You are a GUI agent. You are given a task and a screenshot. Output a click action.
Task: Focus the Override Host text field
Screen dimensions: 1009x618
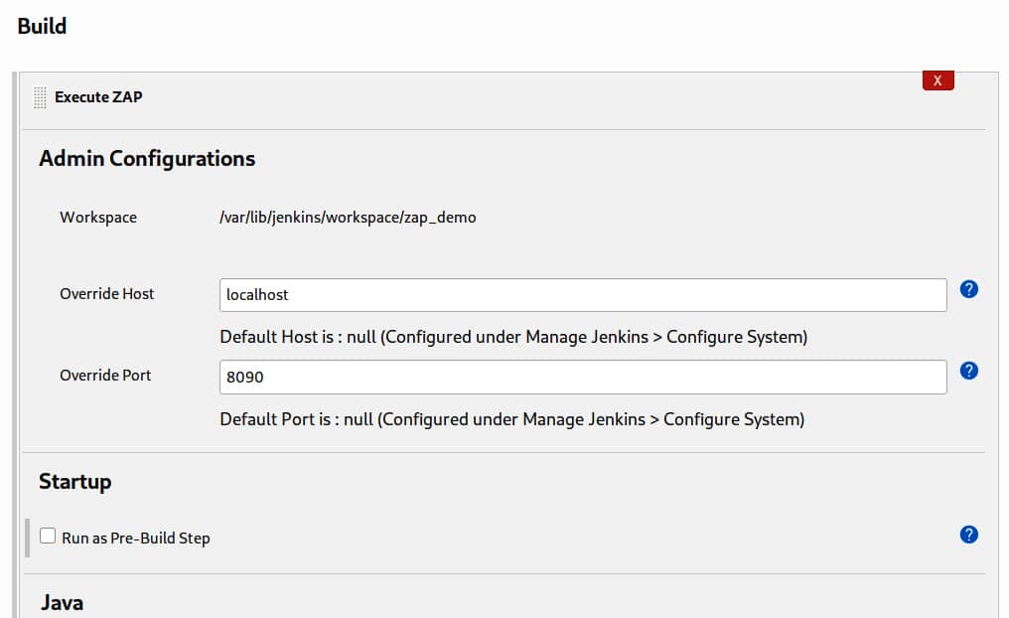(582, 295)
